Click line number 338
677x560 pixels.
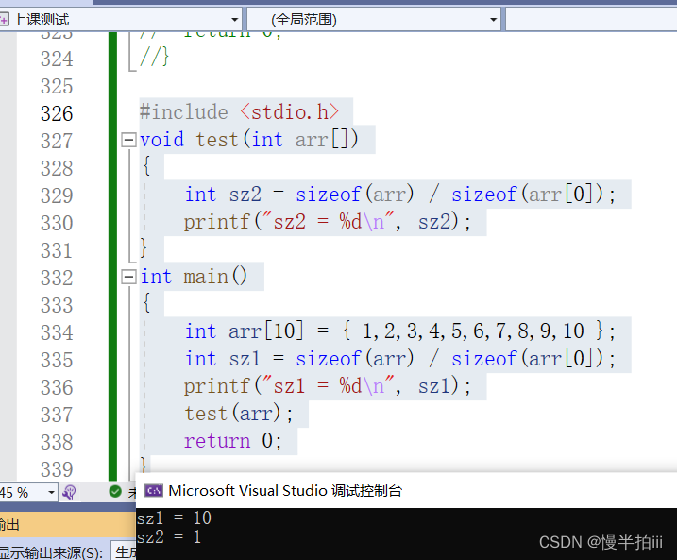57,442
